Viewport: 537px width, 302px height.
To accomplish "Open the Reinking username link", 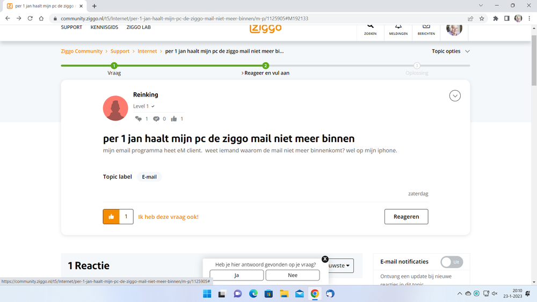I will point(146,95).
